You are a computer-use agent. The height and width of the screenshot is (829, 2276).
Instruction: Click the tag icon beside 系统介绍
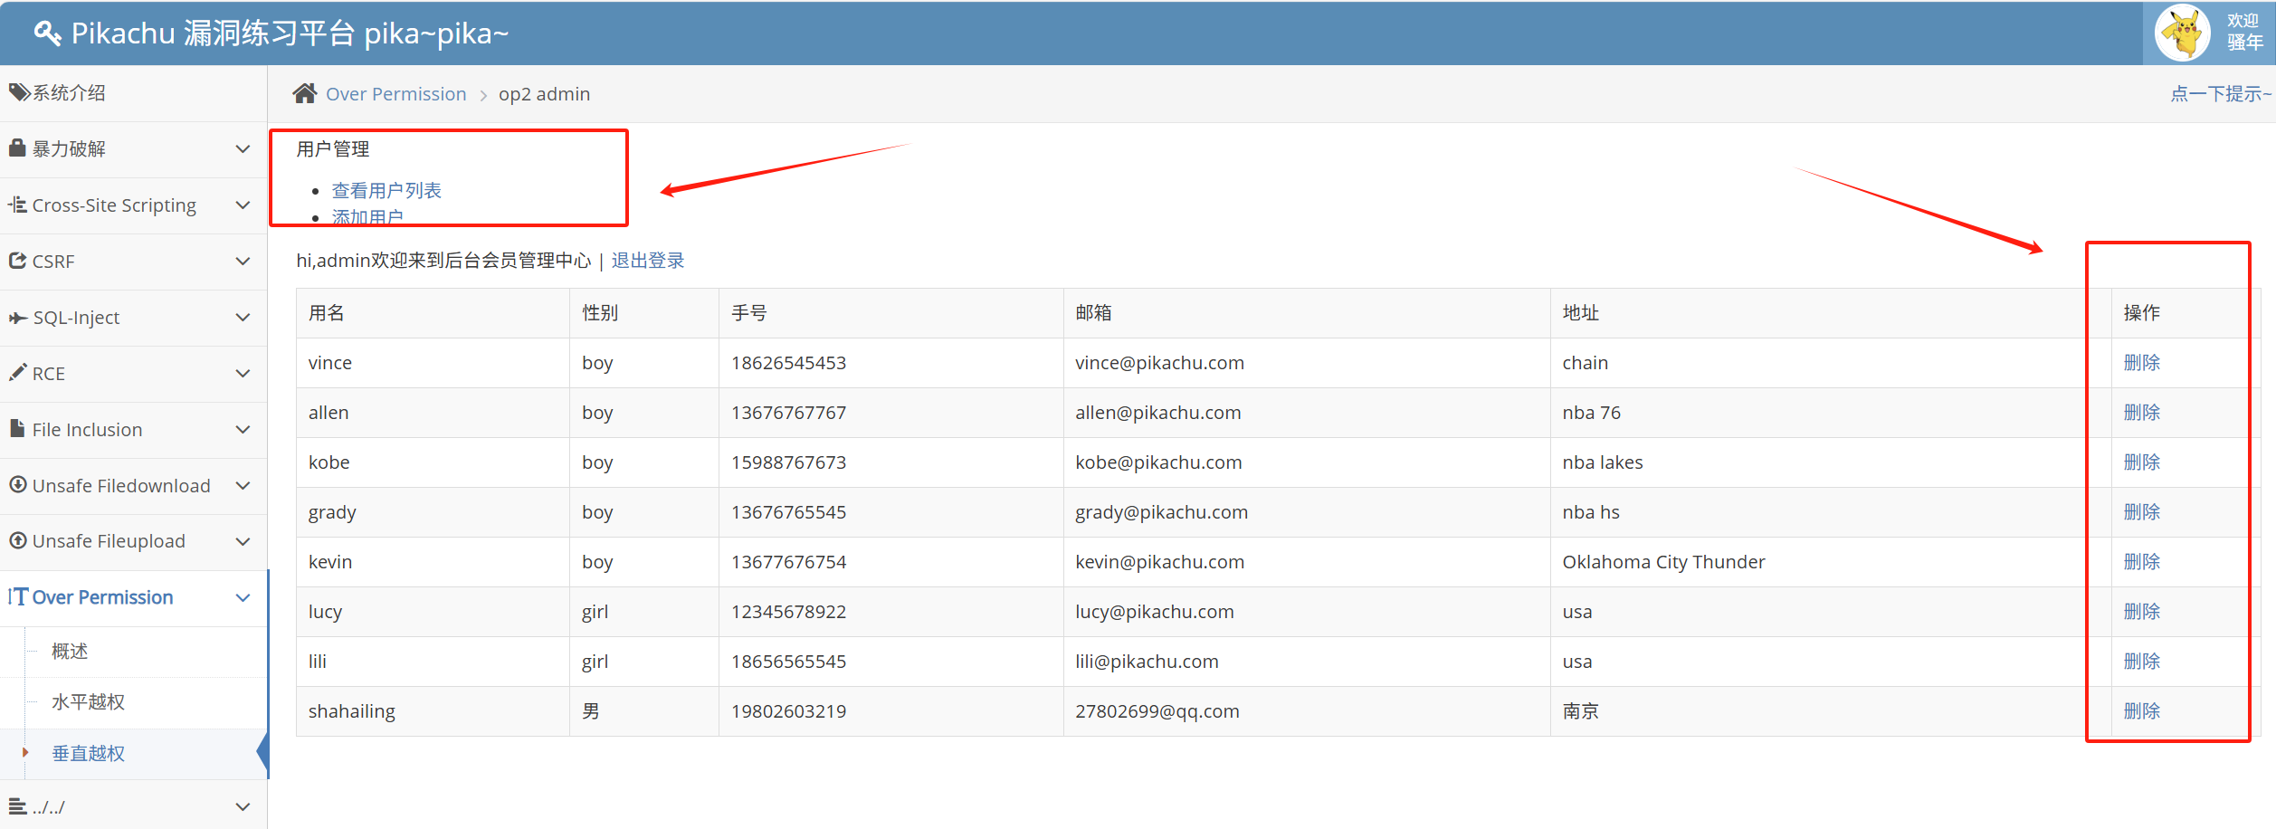click(x=19, y=92)
